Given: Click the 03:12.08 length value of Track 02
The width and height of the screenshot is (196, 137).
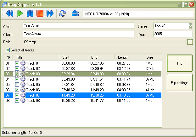Looking at the screenshot, I should (x=124, y=69).
